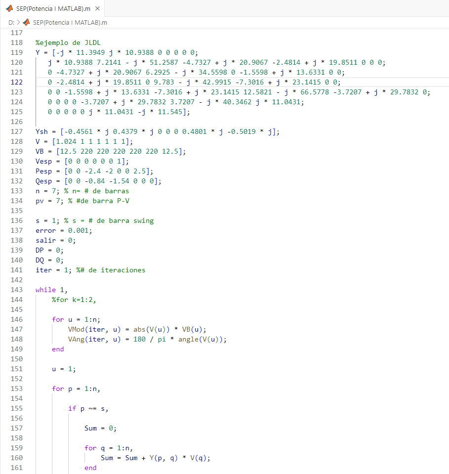Click the comment '% s = # de barra swing'
Image resolution: width=449 pixels, height=474 pixels.
pos(109,220)
